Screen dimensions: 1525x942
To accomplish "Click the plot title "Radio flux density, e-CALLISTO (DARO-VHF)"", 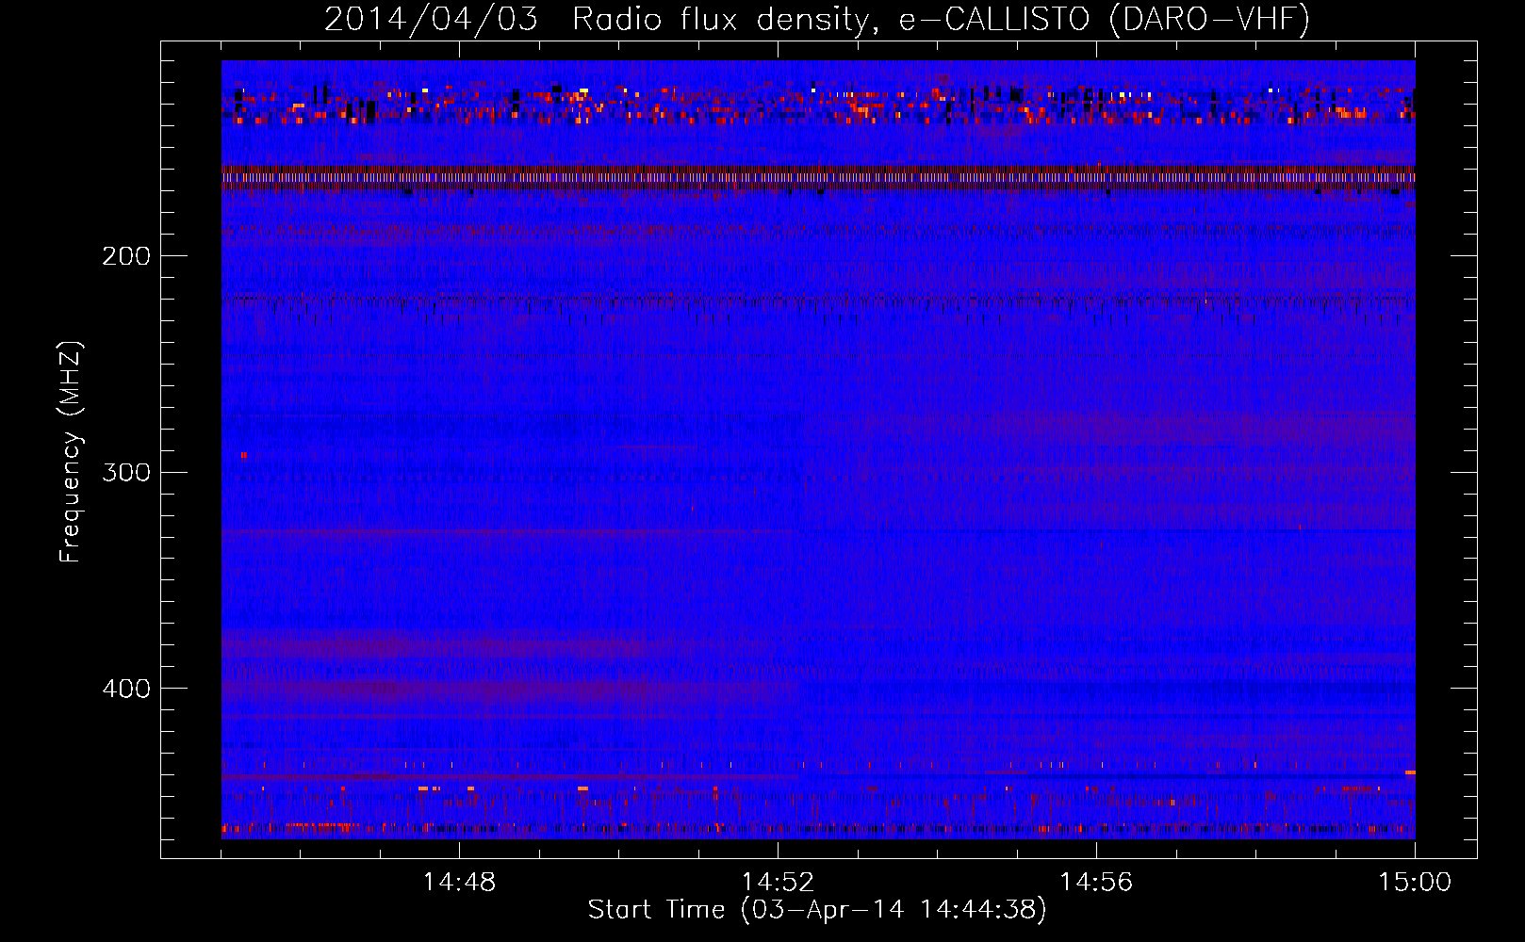I will [942, 19].
